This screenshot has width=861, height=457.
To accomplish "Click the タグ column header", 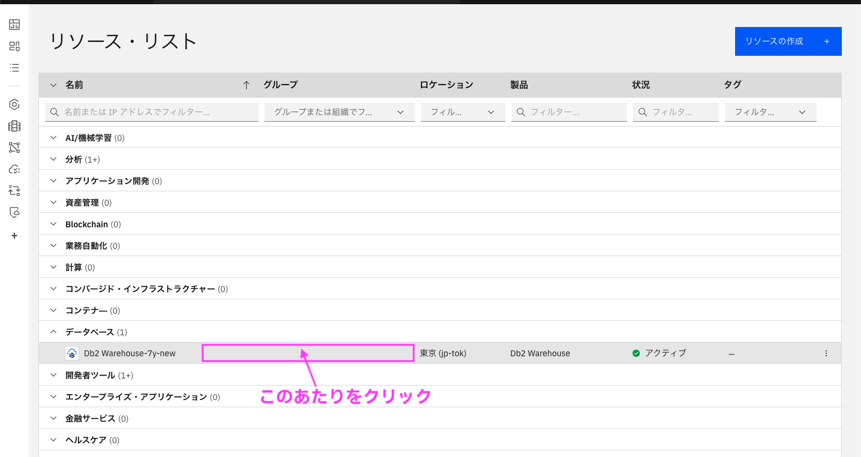I will [733, 85].
